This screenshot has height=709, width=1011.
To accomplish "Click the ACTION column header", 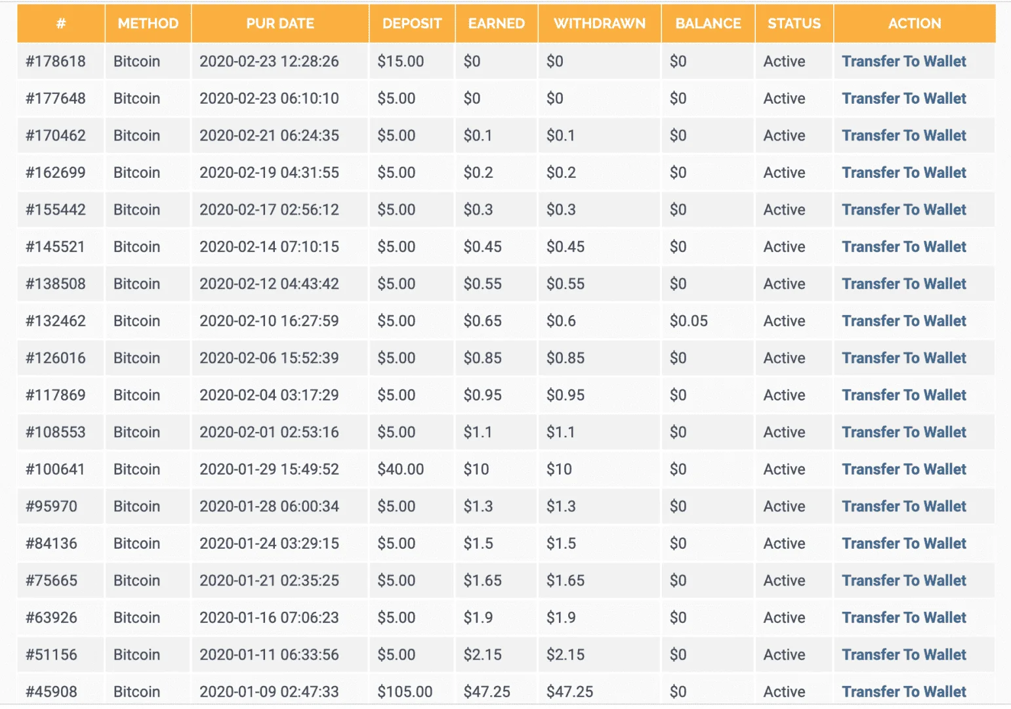I will click(915, 24).
